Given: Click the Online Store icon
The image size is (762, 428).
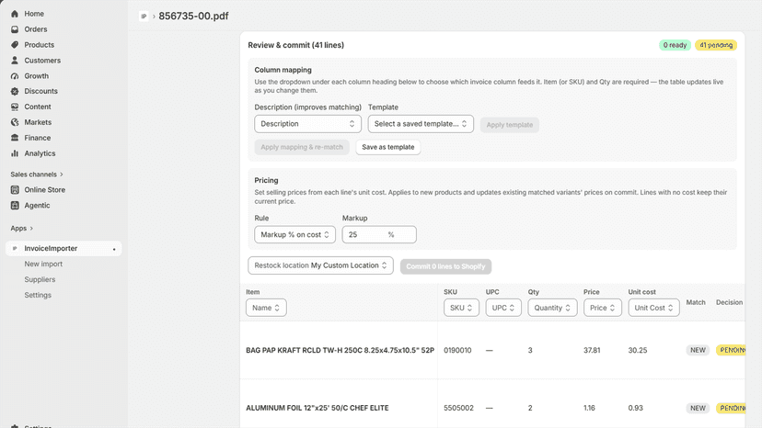Looking at the screenshot, I should tap(15, 190).
